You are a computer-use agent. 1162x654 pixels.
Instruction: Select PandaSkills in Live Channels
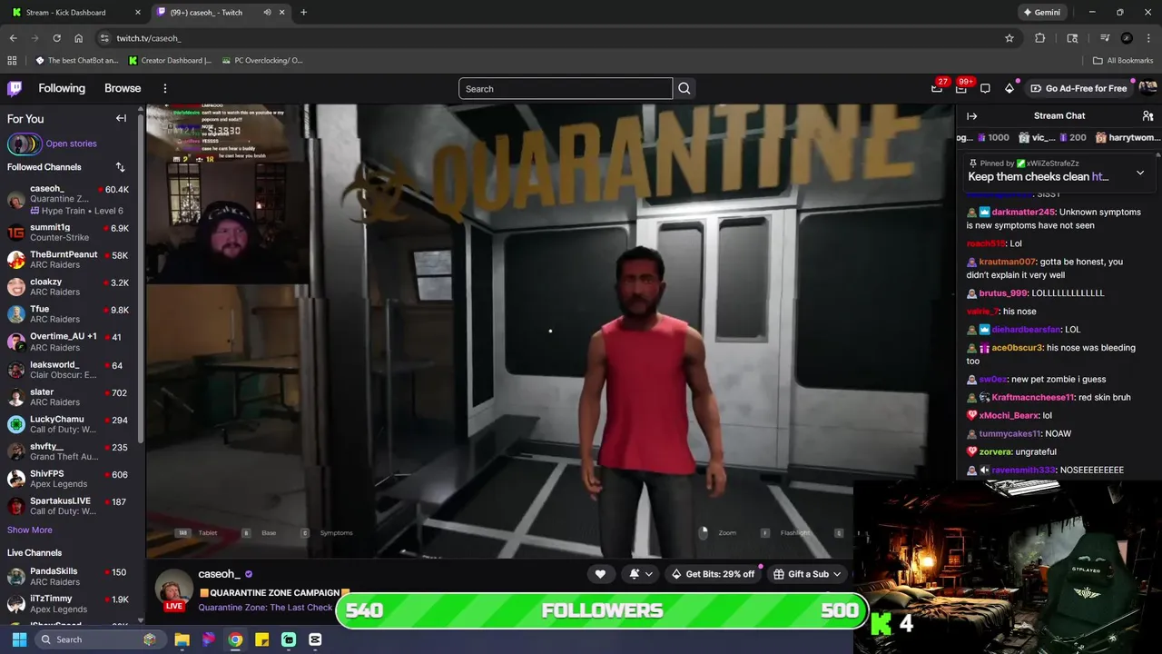(68, 576)
